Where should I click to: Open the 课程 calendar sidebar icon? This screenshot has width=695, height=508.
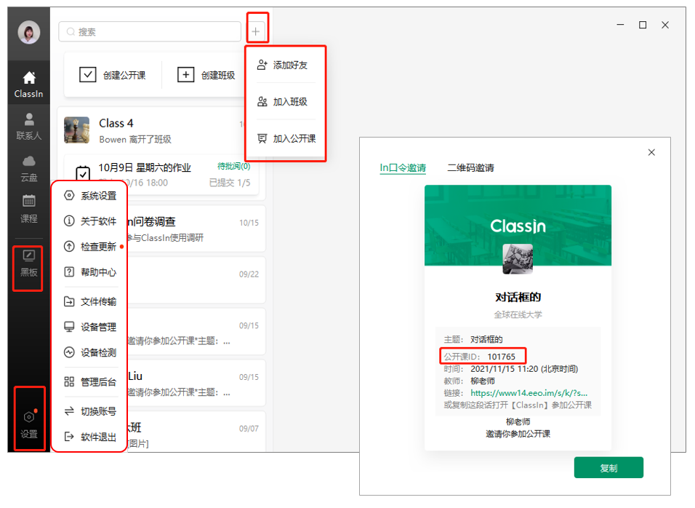click(x=29, y=209)
